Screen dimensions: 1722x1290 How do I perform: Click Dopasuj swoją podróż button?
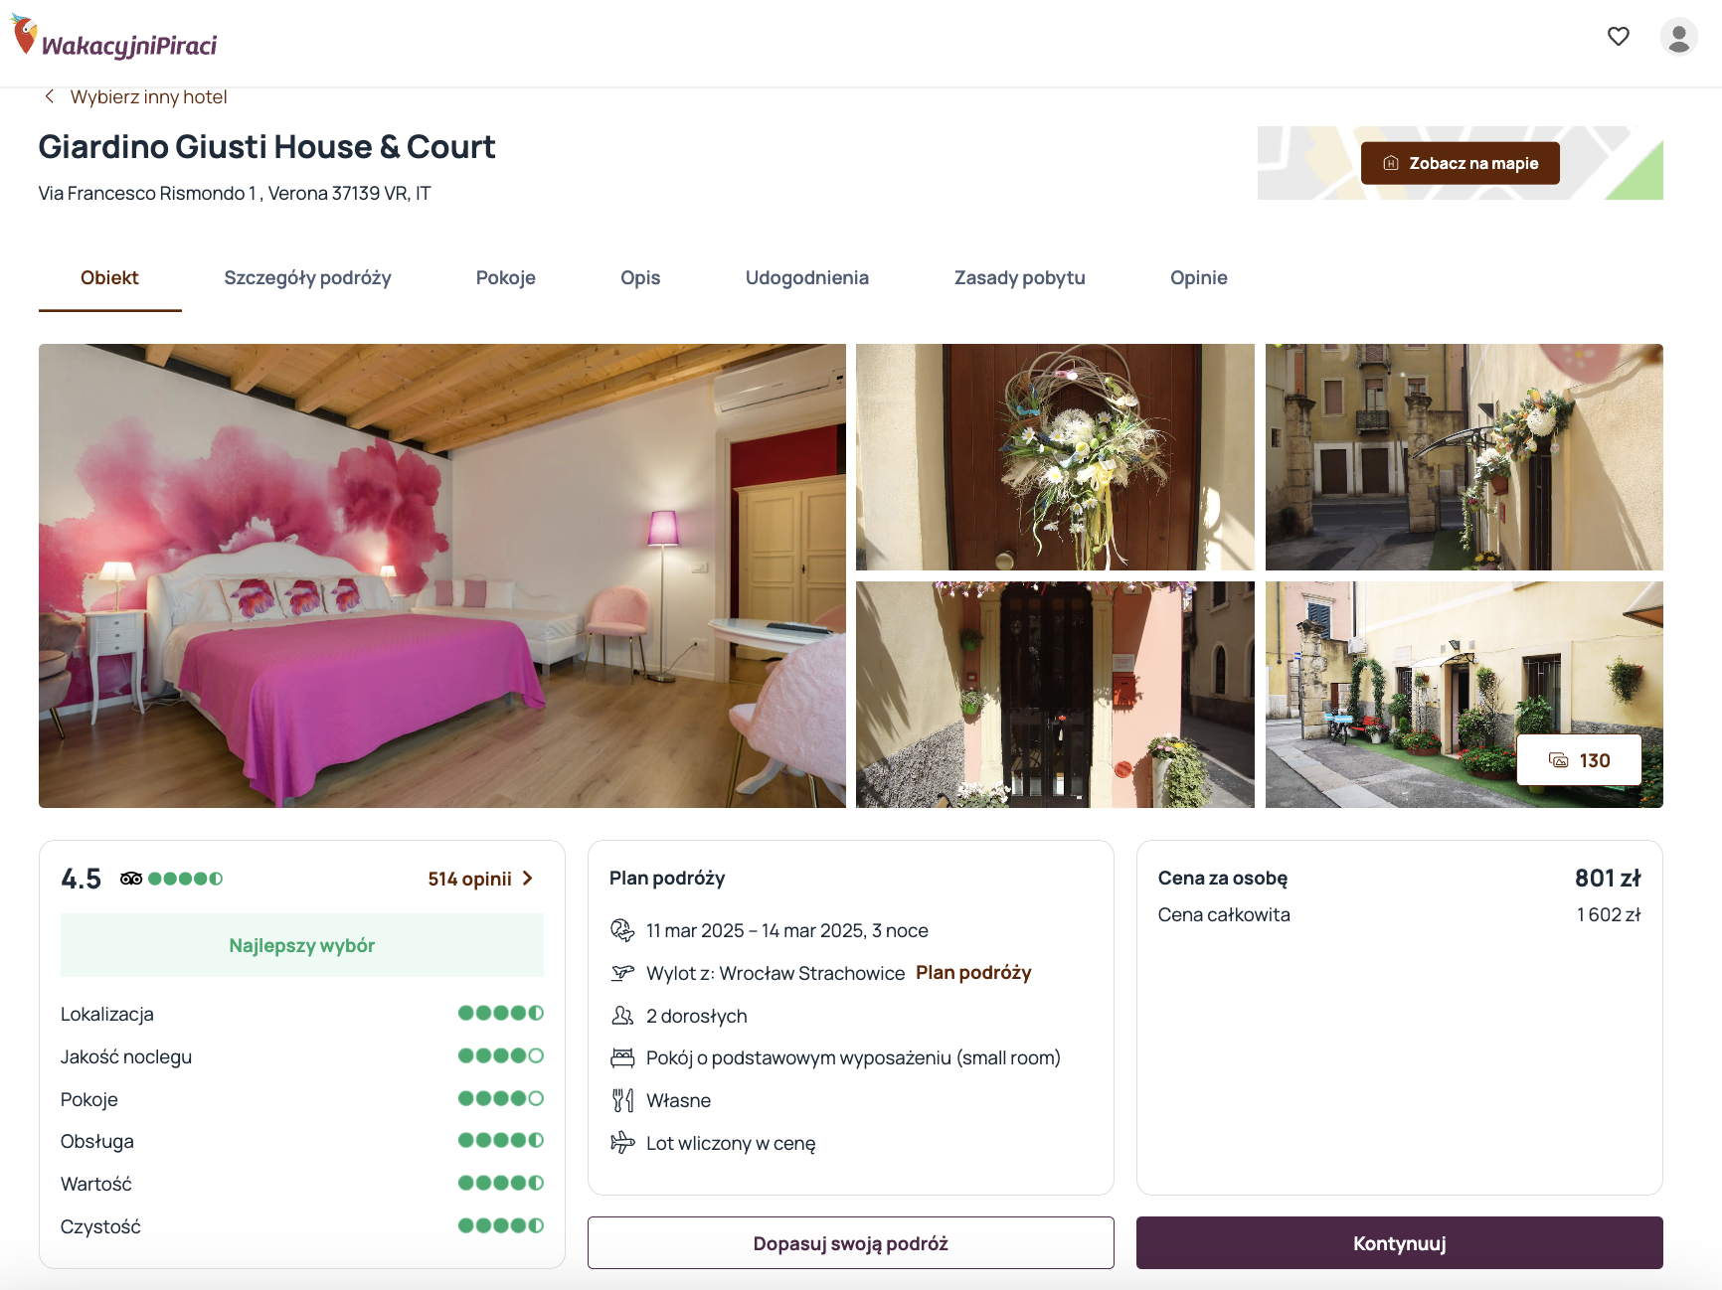tap(851, 1243)
